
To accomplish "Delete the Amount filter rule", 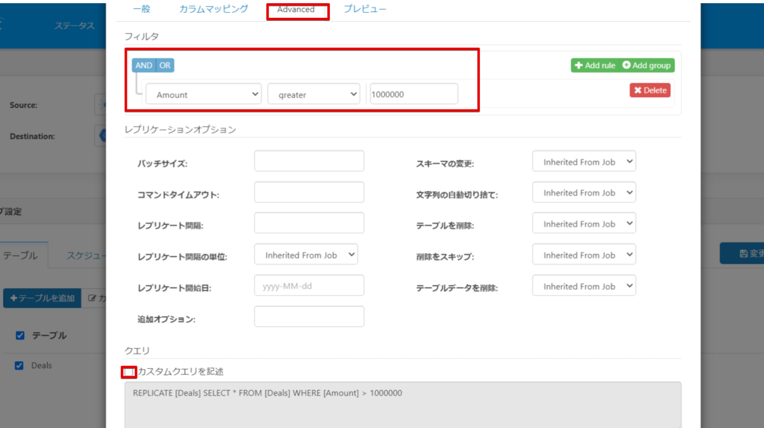I will pyautogui.click(x=650, y=90).
